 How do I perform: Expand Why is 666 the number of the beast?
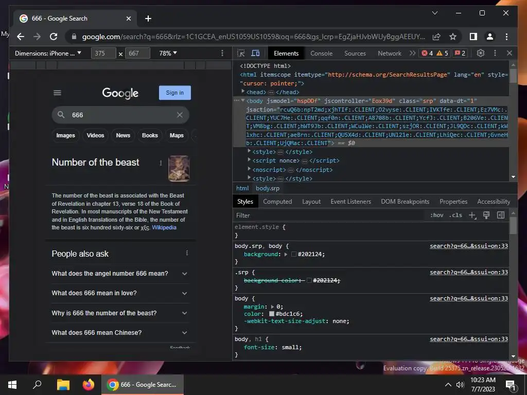(119, 313)
